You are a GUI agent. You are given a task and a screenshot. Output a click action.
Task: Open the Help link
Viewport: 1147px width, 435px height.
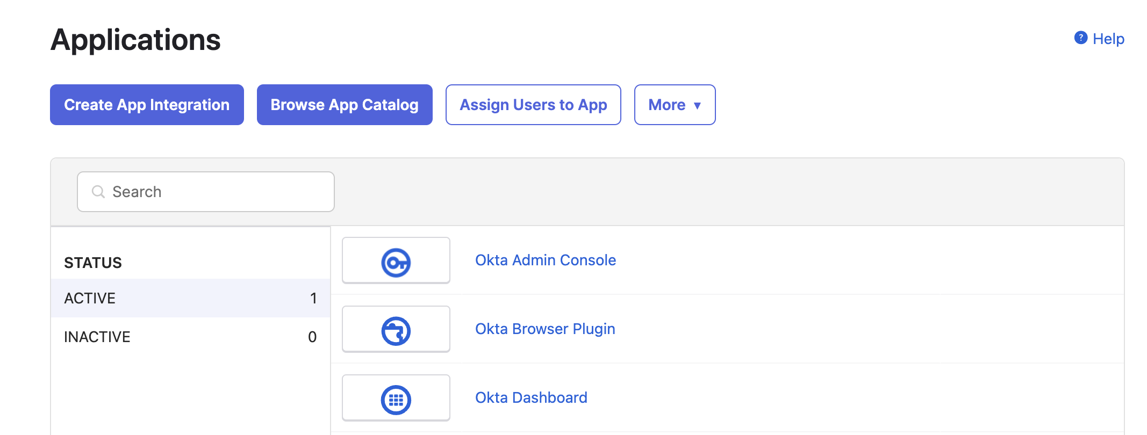(x=1108, y=39)
